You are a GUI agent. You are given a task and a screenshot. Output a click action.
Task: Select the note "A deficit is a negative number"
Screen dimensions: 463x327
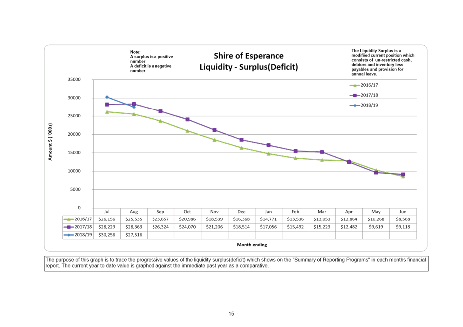pyautogui.click(x=151, y=68)
